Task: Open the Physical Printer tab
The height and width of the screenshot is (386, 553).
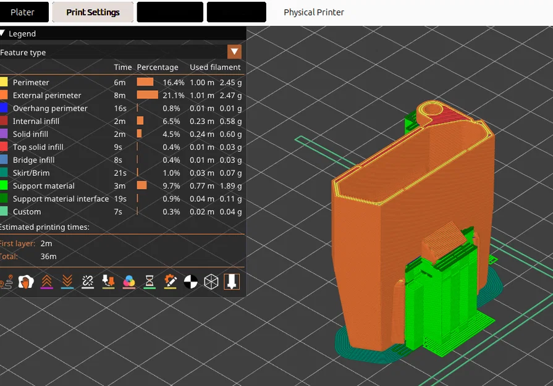Action: 314,12
